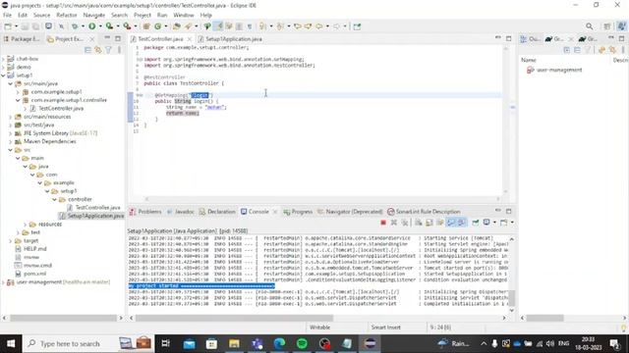Click the console vertical scrollbar thumb

511,297
